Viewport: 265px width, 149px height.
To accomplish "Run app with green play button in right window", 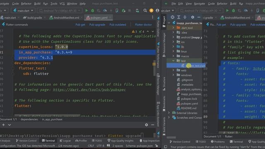I will coord(227,11).
